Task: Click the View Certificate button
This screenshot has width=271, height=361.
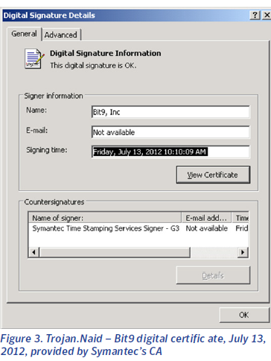Action: pyautogui.click(x=213, y=175)
